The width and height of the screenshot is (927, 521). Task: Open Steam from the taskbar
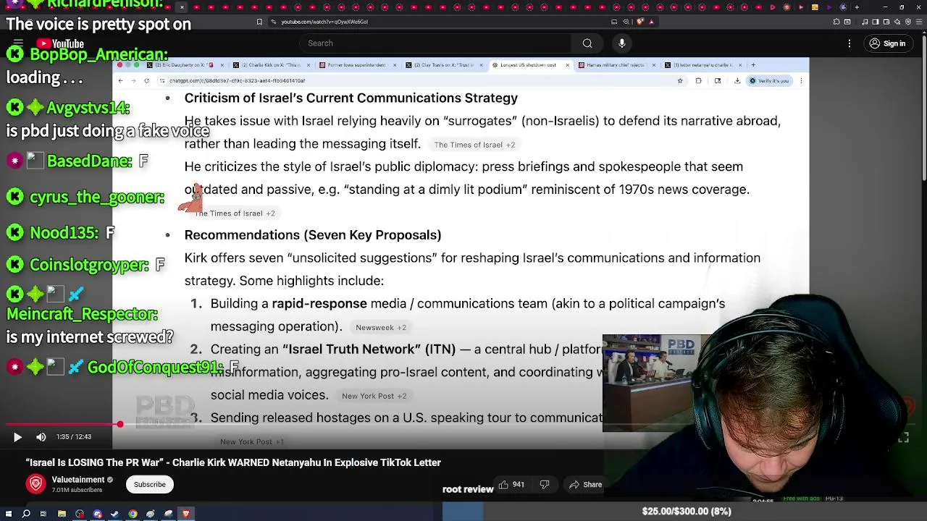click(114, 514)
